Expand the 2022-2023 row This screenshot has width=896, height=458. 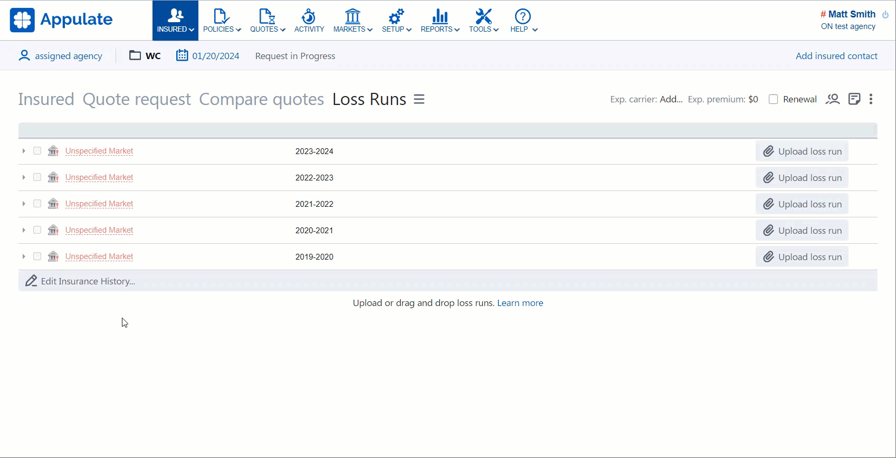click(x=24, y=177)
